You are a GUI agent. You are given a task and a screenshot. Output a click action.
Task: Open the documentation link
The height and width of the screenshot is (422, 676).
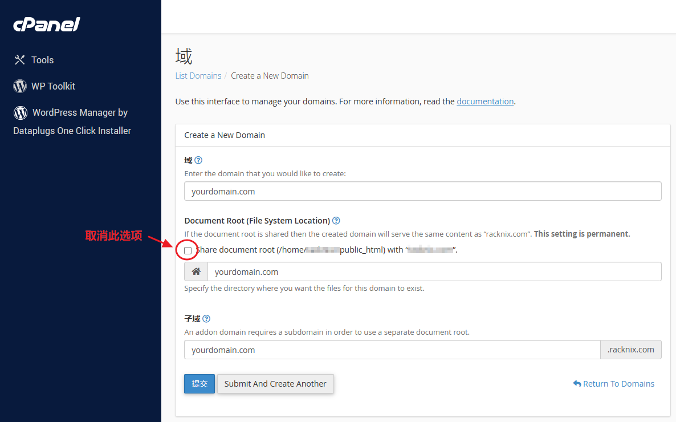485,101
